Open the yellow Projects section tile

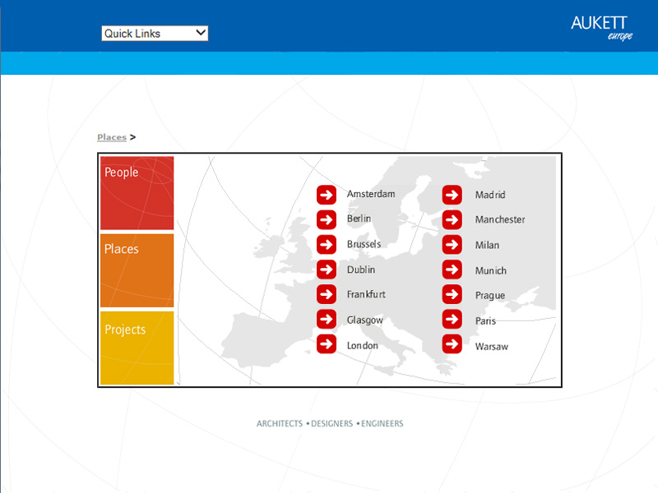(137, 348)
